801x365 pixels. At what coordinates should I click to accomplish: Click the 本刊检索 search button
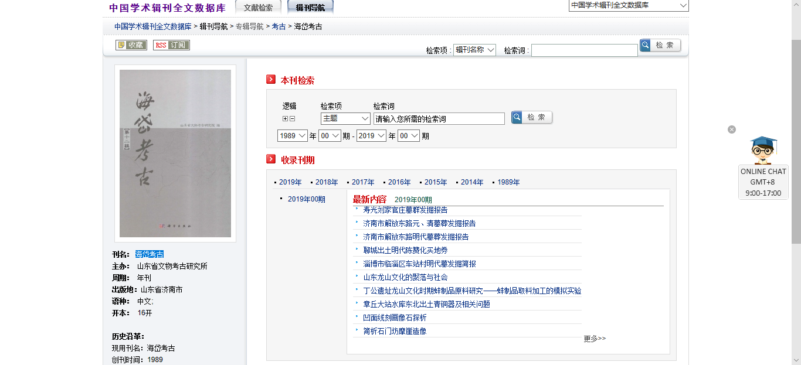[532, 117]
